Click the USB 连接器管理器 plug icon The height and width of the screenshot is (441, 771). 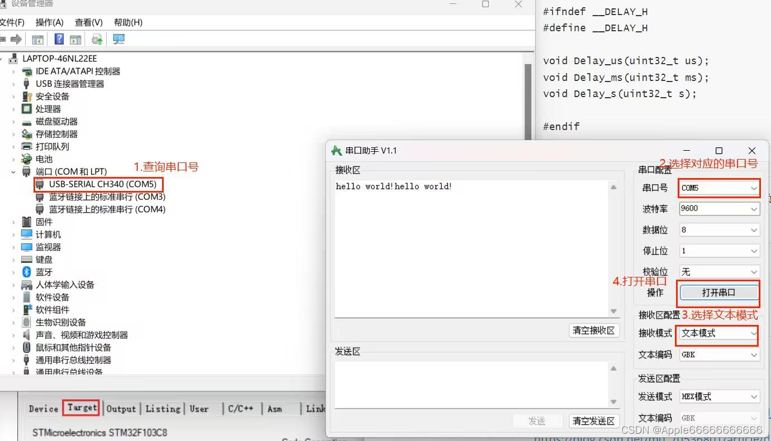(x=26, y=84)
